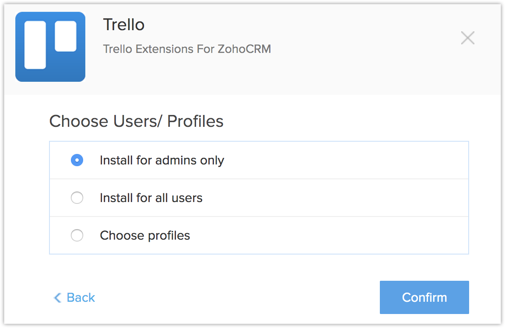The width and height of the screenshot is (505, 328).
Task: Click the Trello logo icon
Action: (x=50, y=47)
